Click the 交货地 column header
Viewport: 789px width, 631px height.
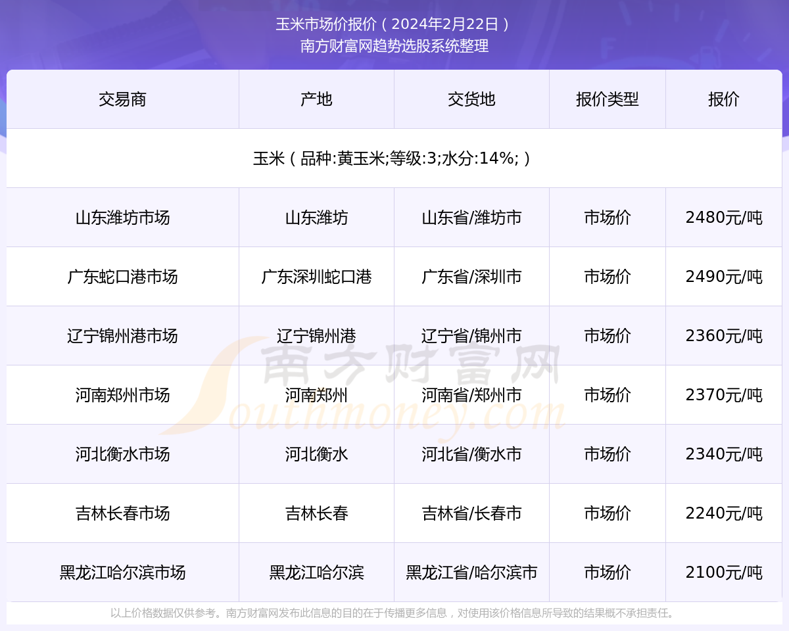[471, 99]
